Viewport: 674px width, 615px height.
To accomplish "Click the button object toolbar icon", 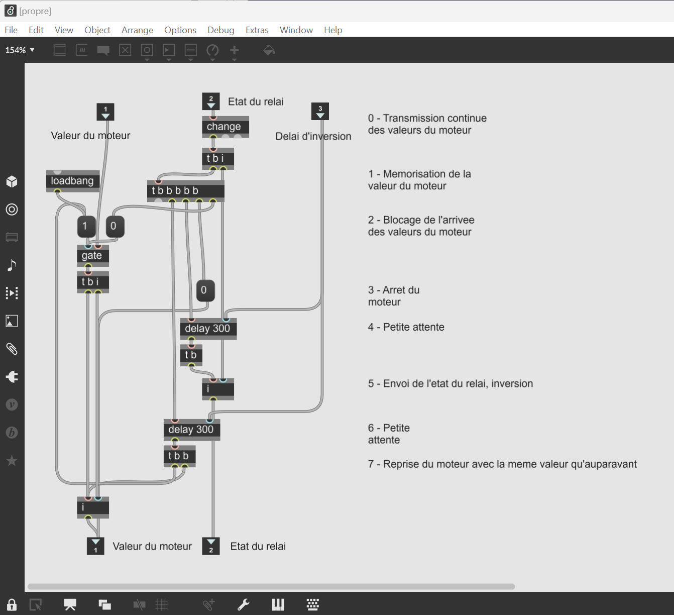I will (147, 50).
